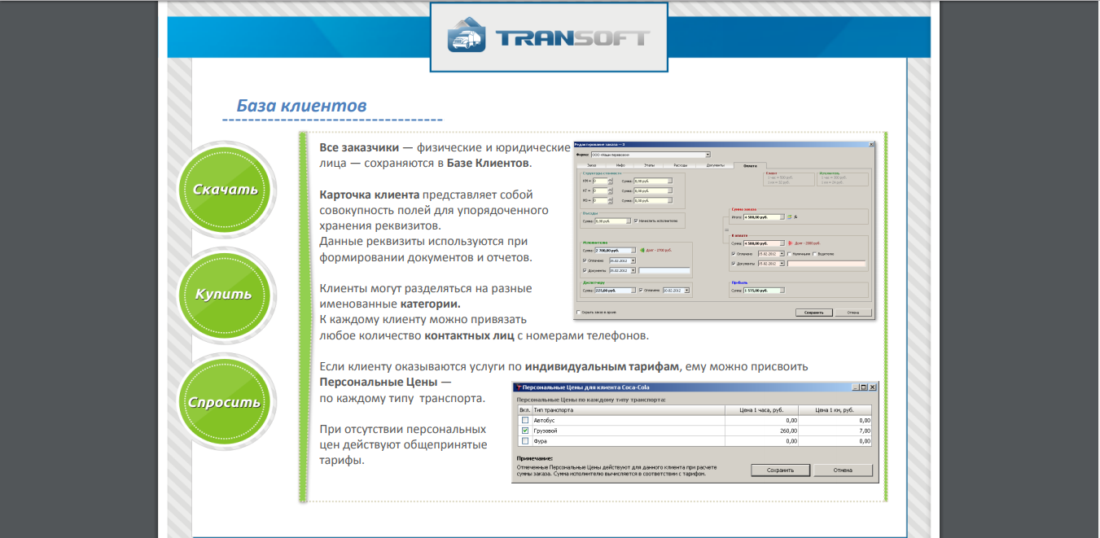Open the Оплачено date dropdown in К оплате
Screen dimensions: 1100x538
782,254
